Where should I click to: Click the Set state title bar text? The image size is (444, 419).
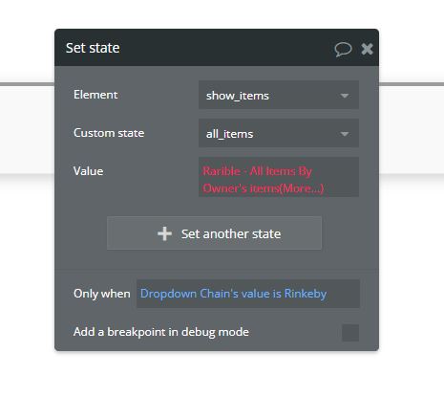[93, 48]
